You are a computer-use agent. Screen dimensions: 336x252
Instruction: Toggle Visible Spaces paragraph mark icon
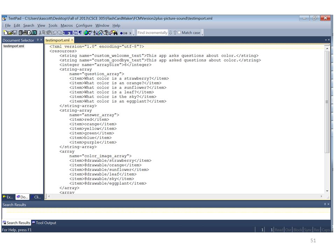click(x=80, y=33)
